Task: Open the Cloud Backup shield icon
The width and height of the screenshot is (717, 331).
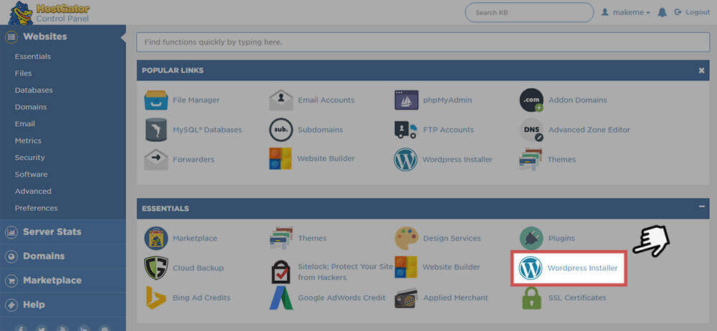Action: (156, 268)
